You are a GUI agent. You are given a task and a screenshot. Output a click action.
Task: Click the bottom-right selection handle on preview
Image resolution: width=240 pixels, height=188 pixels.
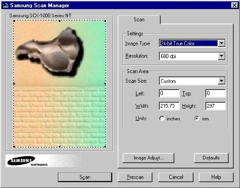click(105, 147)
